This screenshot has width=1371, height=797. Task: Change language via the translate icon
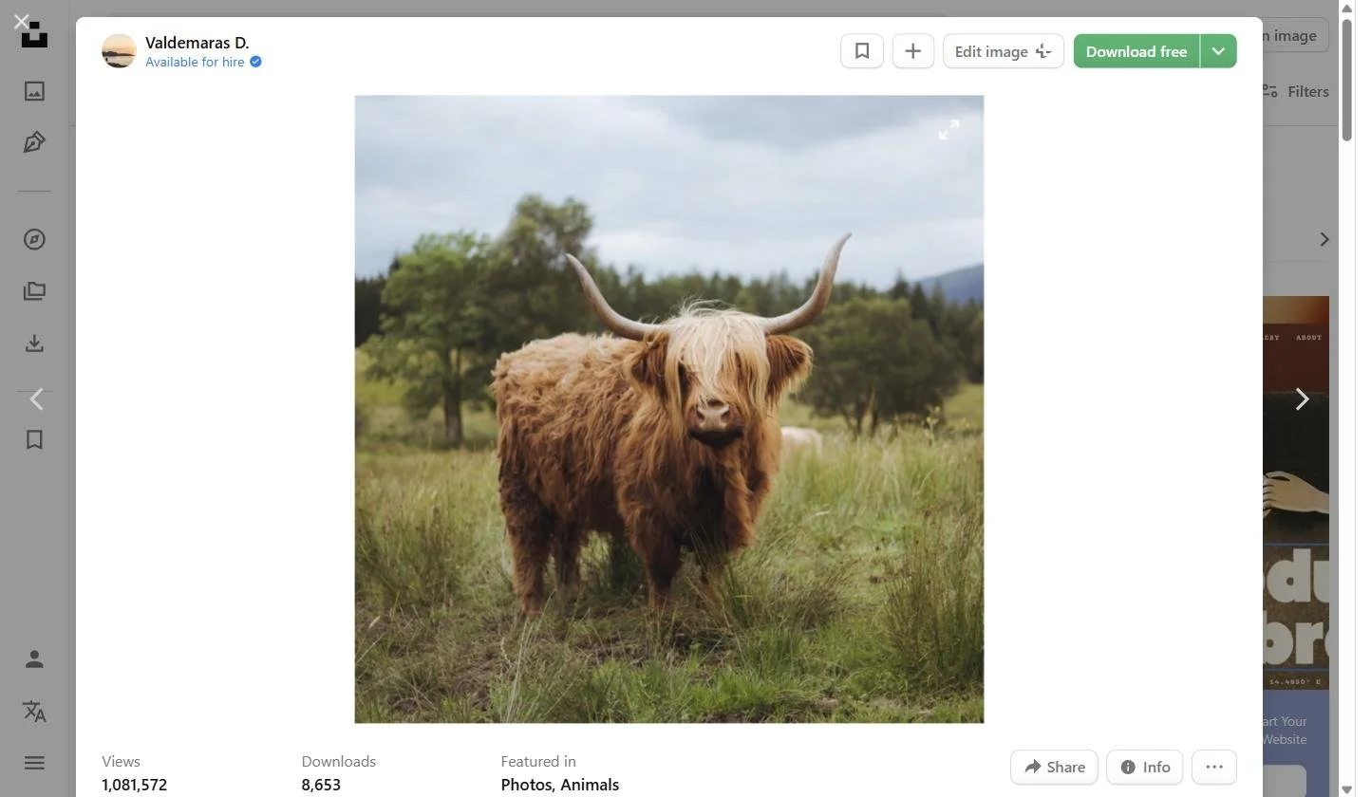coord(34,712)
